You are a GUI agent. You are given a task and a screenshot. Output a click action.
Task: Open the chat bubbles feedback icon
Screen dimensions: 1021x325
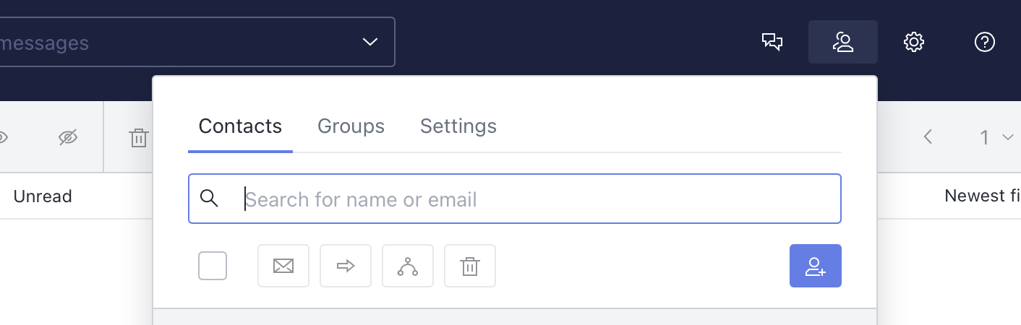click(772, 42)
